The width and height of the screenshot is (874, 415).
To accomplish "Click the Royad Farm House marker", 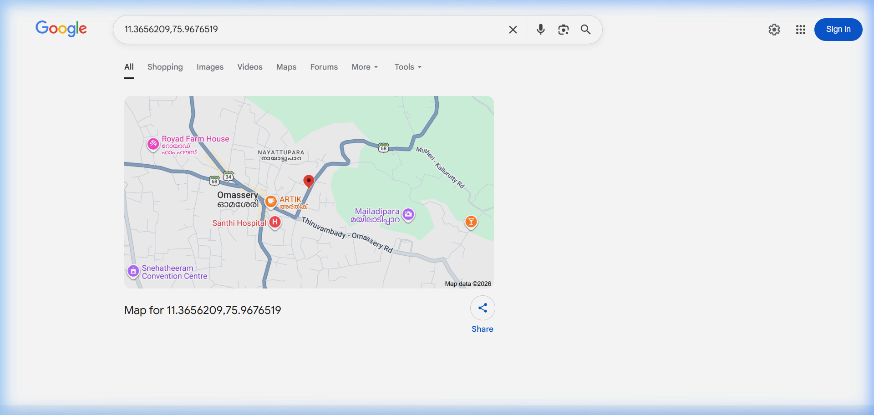I will click(x=152, y=144).
